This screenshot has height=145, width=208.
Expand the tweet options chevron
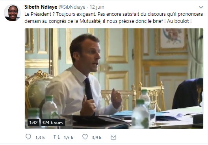coord(201,7)
